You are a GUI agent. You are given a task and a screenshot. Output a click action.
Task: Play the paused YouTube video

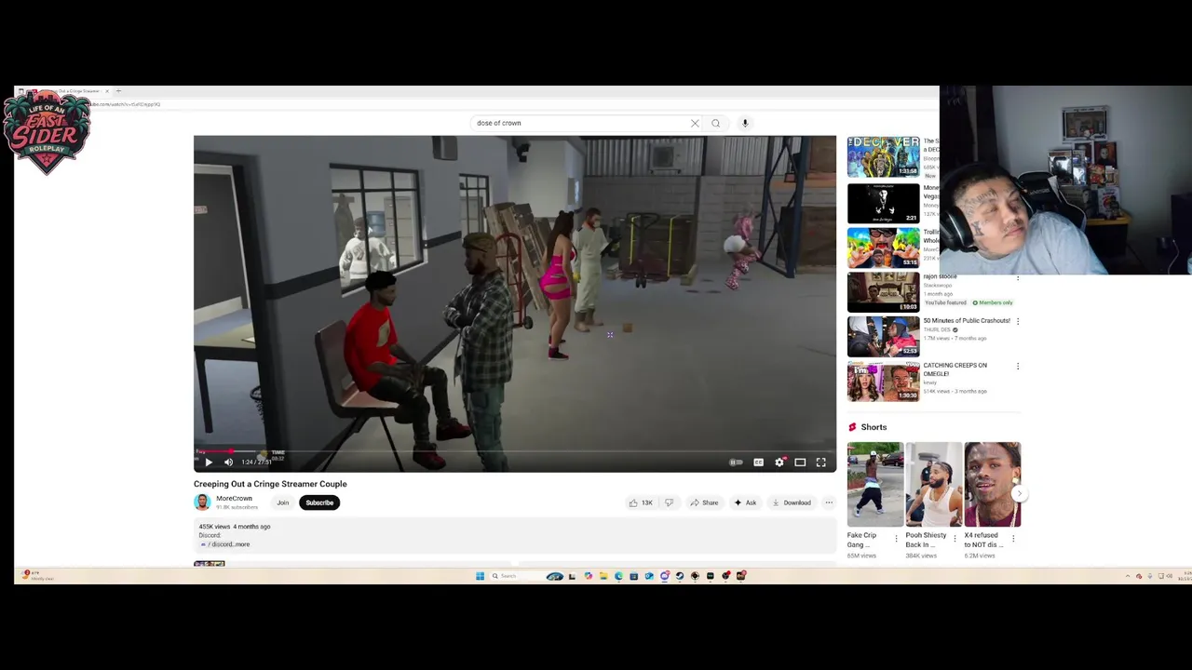tap(209, 462)
